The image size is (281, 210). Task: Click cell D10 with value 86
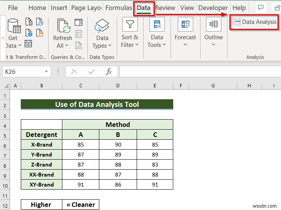point(118,185)
